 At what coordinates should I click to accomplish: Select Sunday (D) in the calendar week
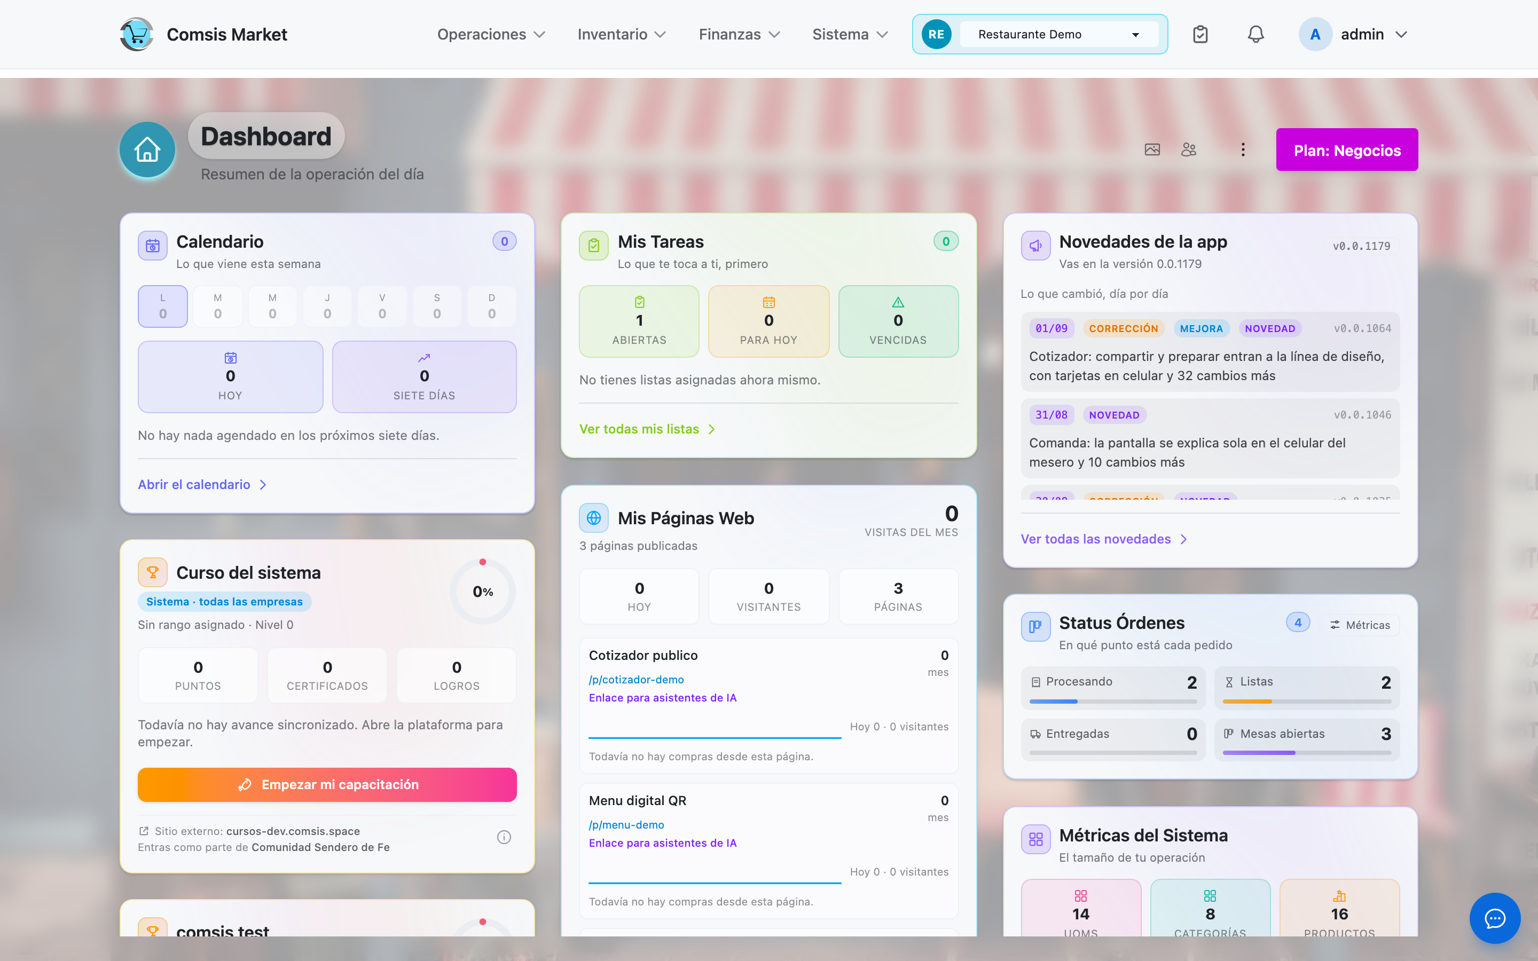492,306
